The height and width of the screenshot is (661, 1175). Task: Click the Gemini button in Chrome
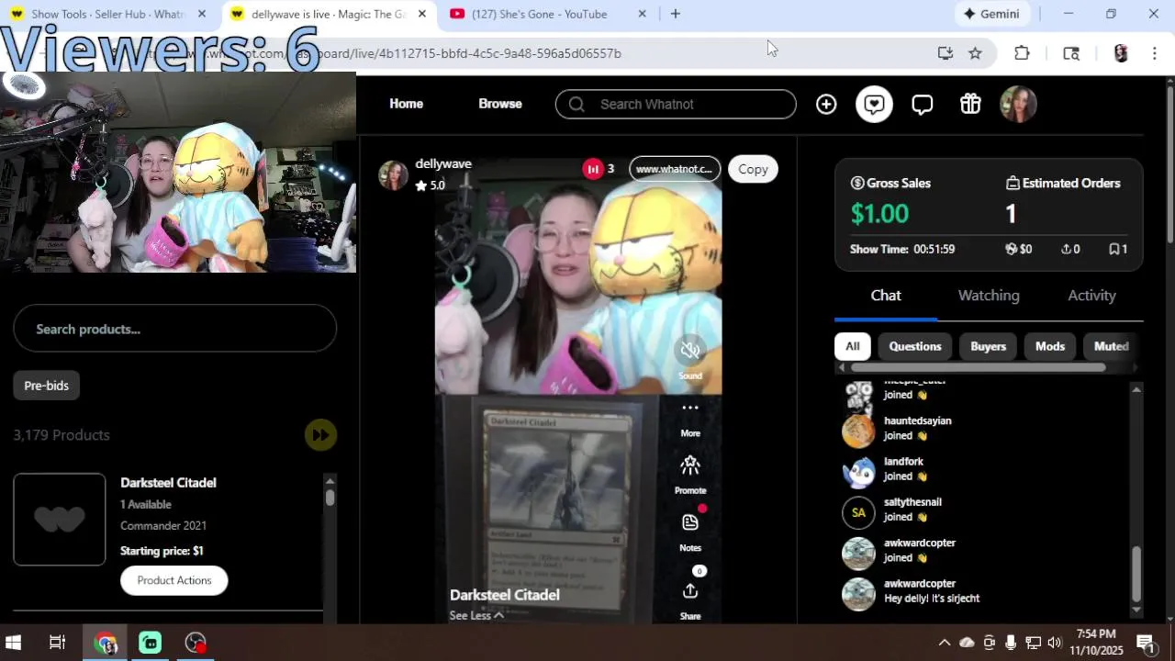(990, 14)
